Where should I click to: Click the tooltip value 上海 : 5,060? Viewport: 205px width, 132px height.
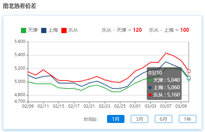tap(164, 87)
